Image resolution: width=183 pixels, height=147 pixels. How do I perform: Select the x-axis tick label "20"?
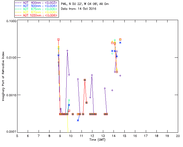(178, 136)
